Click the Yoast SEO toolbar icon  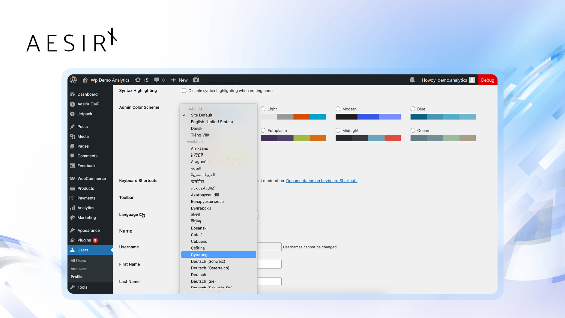pos(196,80)
